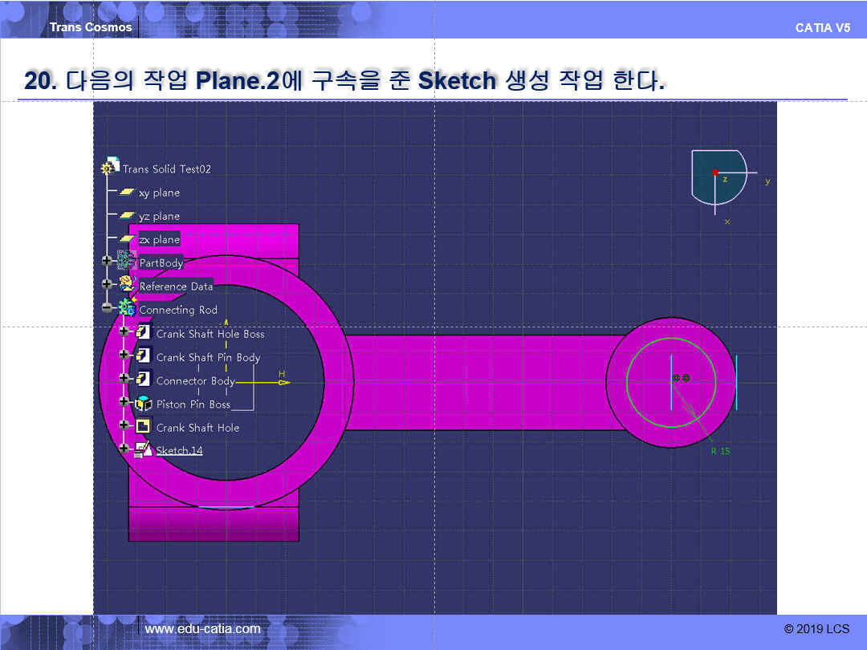Open the www.edu-catia.com link
Screen dimensions: 867x650
pyautogui.click(x=202, y=629)
